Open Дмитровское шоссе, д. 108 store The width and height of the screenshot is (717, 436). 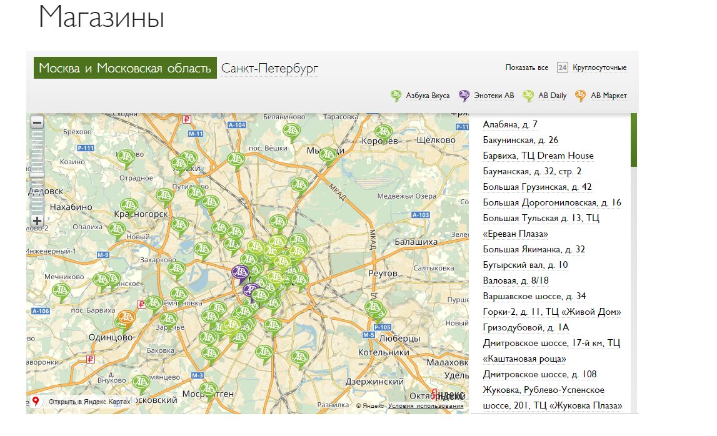click(x=539, y=374)
